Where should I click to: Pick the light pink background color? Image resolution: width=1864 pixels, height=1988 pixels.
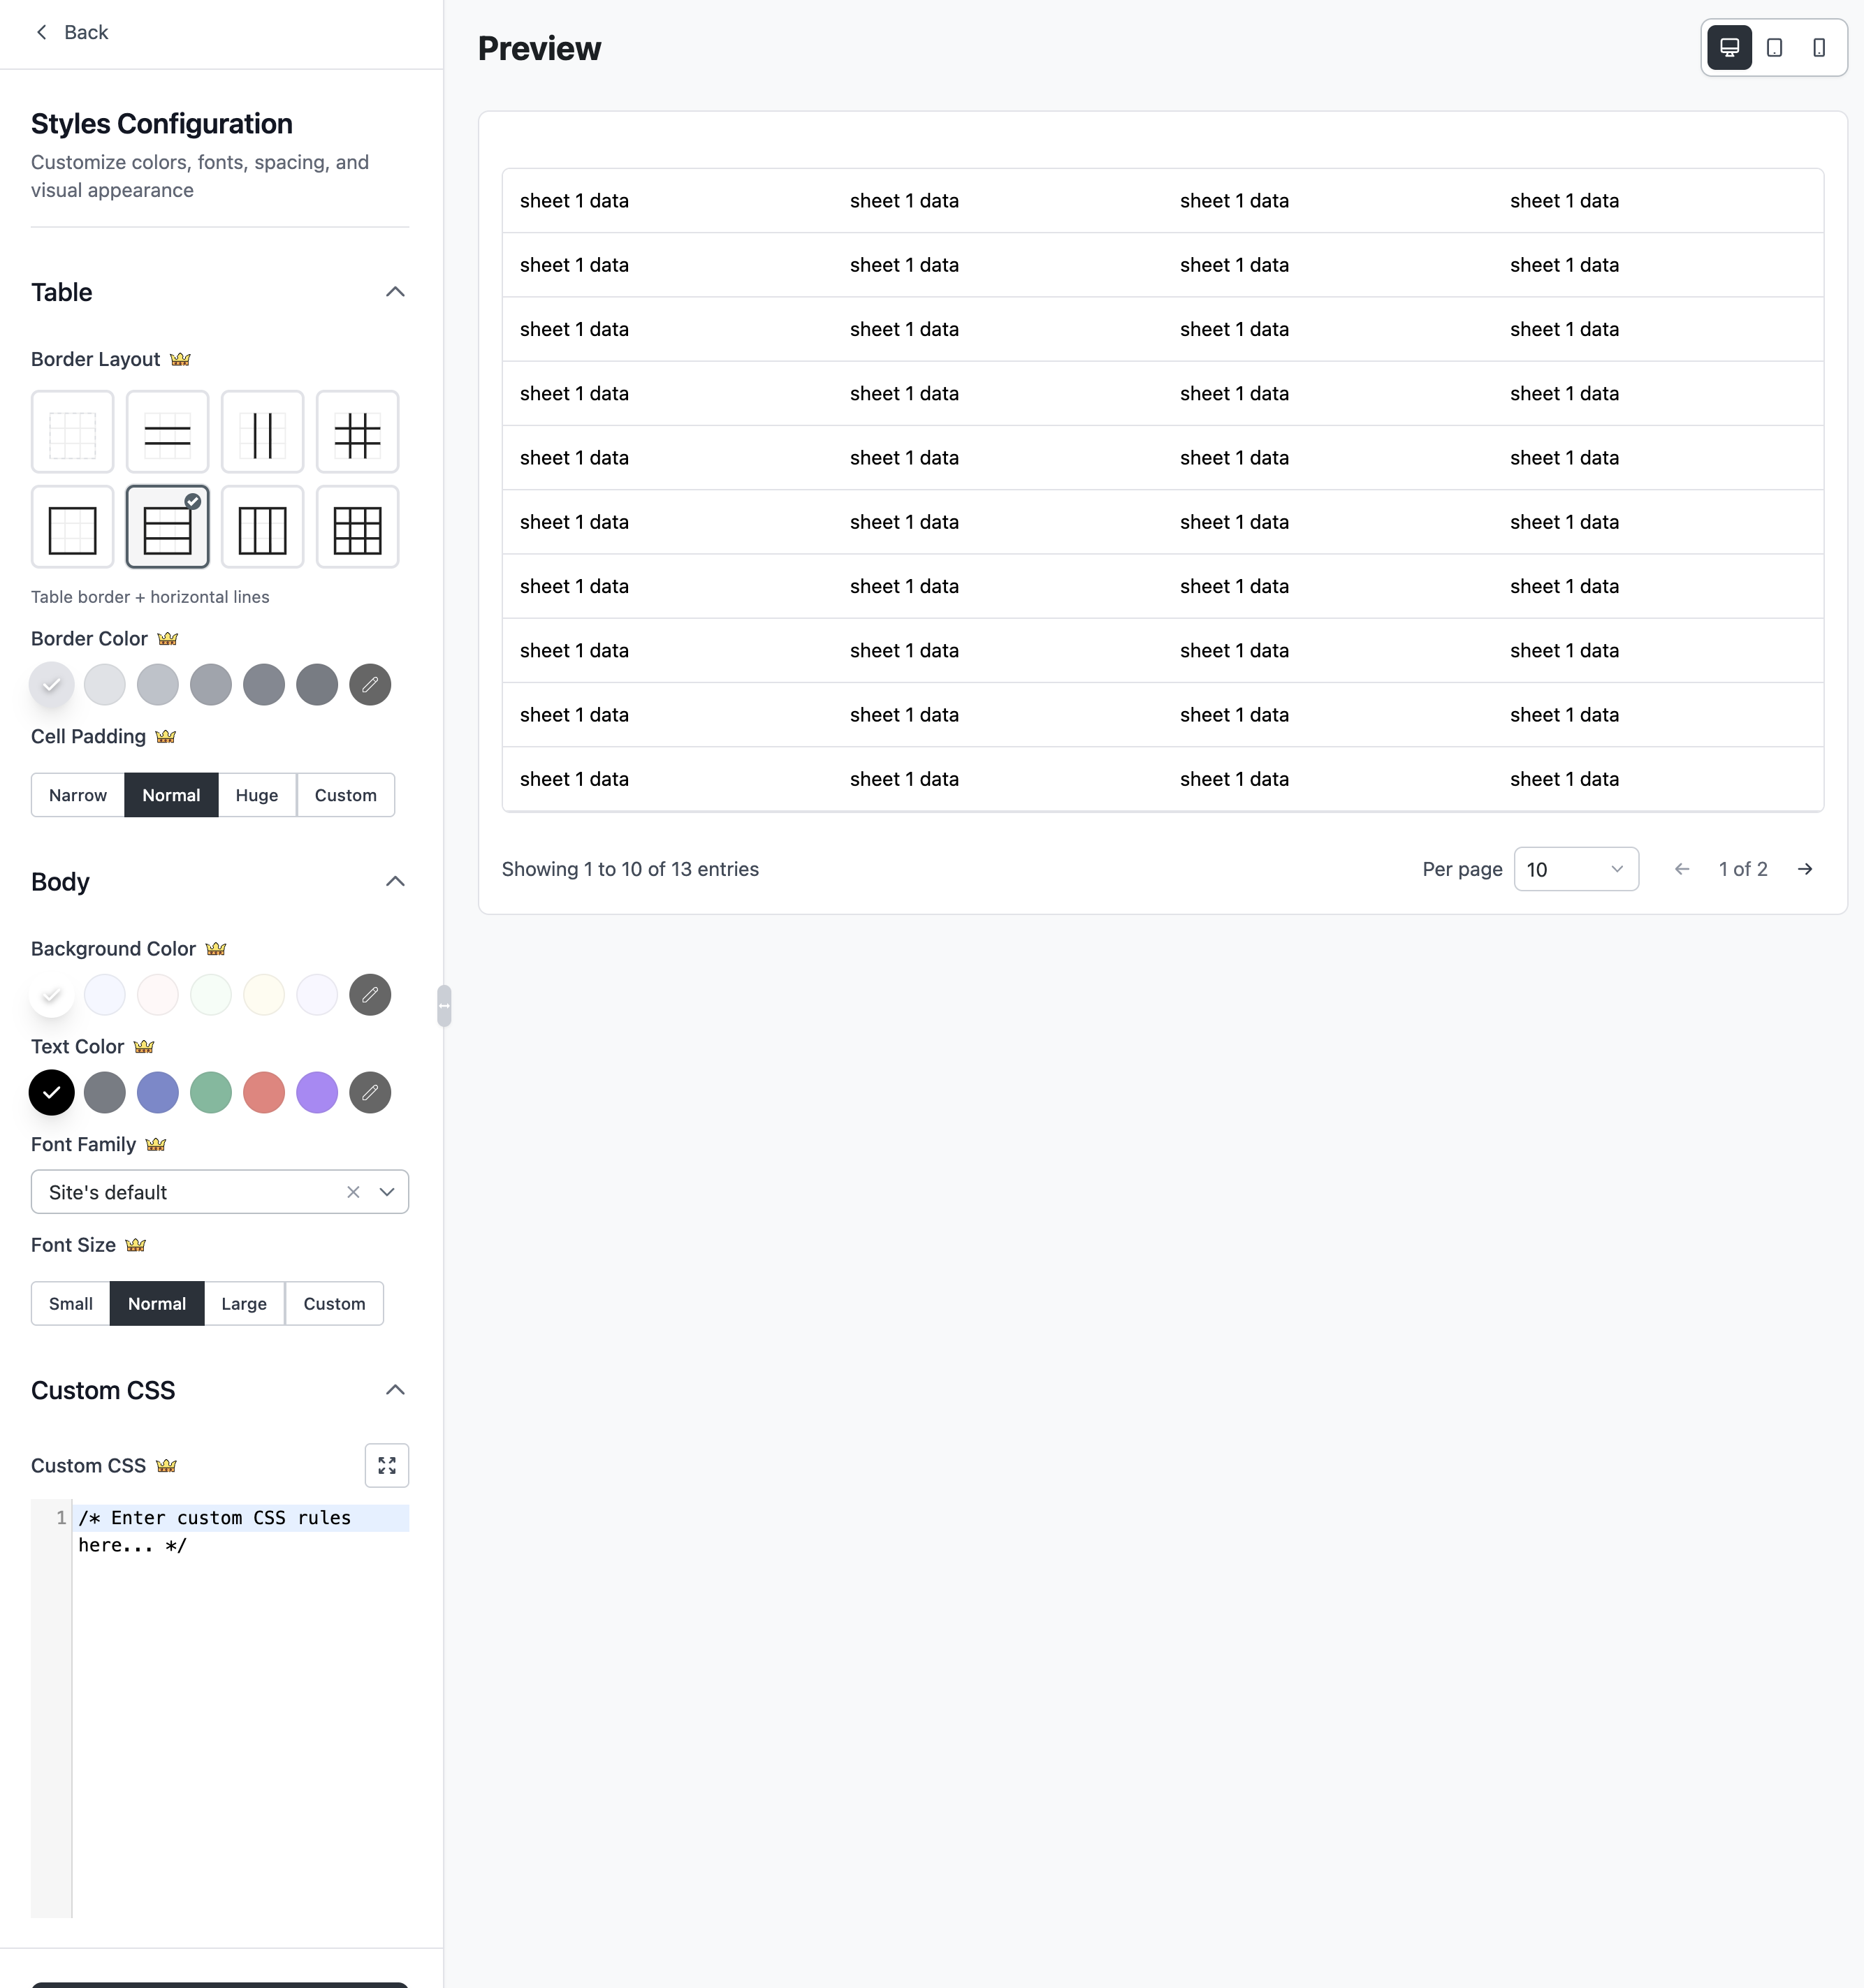[158, 995]
